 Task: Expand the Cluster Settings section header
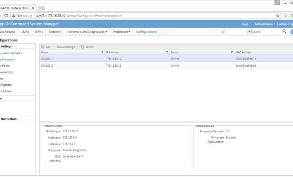pyautogui.click(x=17, y=46)
